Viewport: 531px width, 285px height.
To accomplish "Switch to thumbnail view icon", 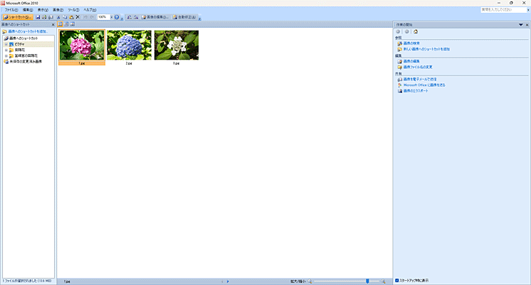I will coord(60,24).
